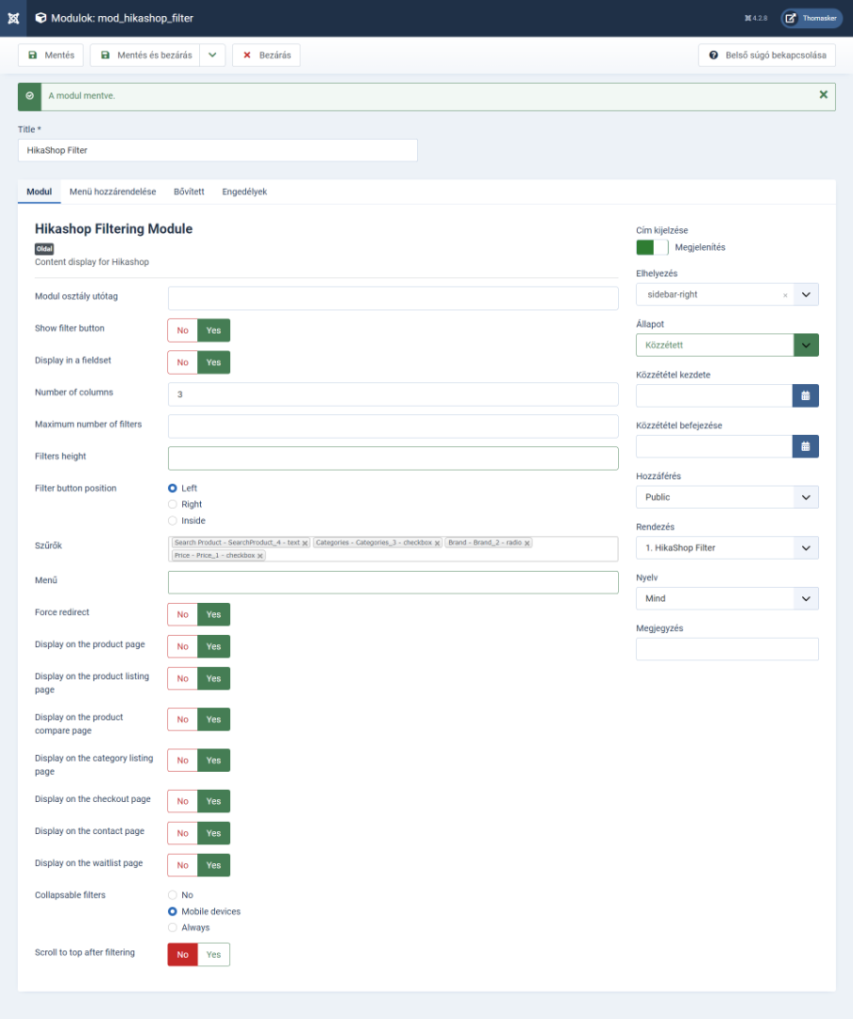The height and width of the screenshot is (1019, 853).
Task: Set Show filter button to No
Action: 183,330
